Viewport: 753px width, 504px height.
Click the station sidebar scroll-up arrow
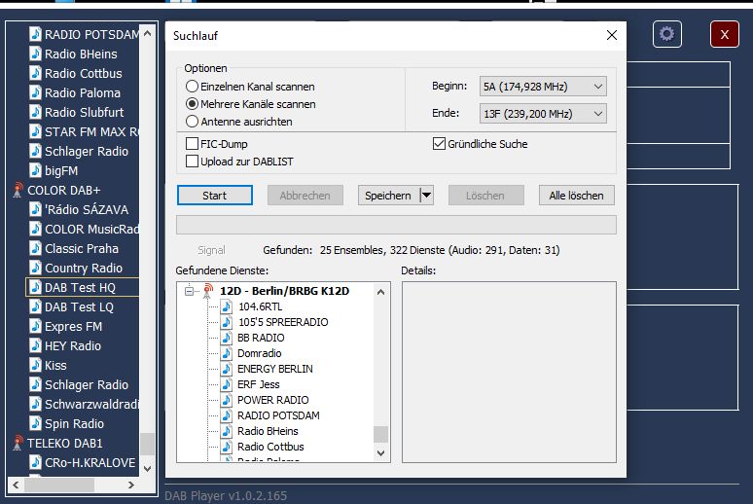(x=148, y=34)
